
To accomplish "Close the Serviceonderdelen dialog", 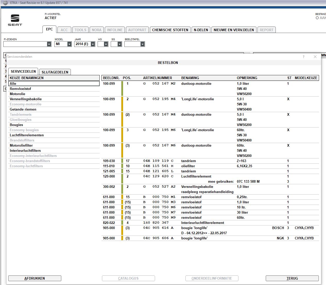I will coord(315,57).
